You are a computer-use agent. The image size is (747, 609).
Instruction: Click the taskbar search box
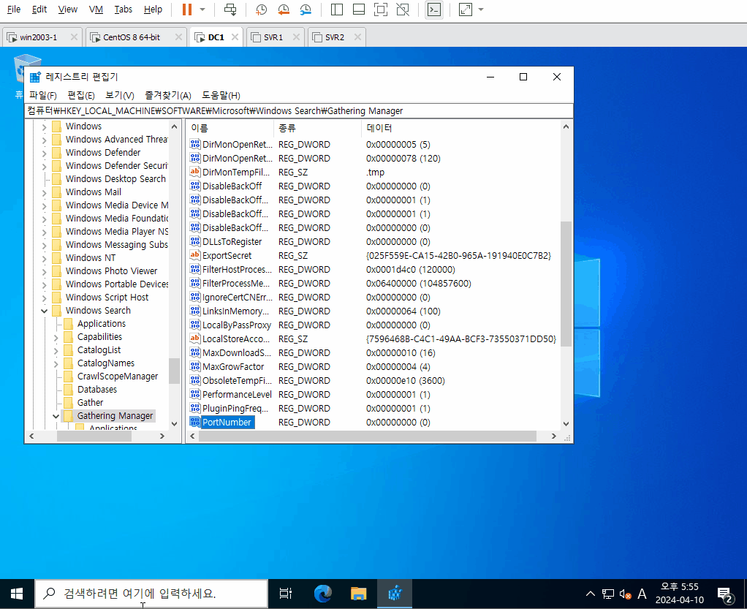(x=151, y=594)
